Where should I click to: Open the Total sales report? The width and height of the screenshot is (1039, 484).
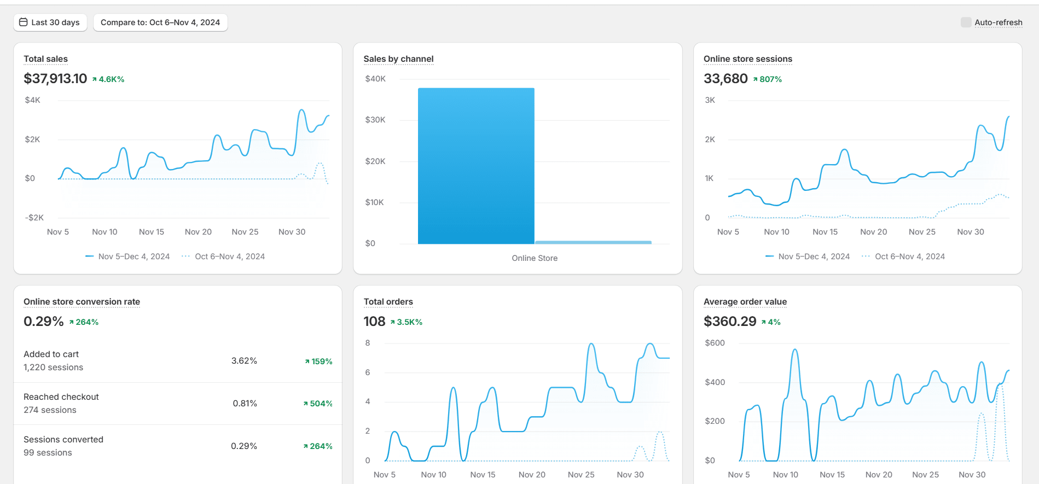point(45,59)
